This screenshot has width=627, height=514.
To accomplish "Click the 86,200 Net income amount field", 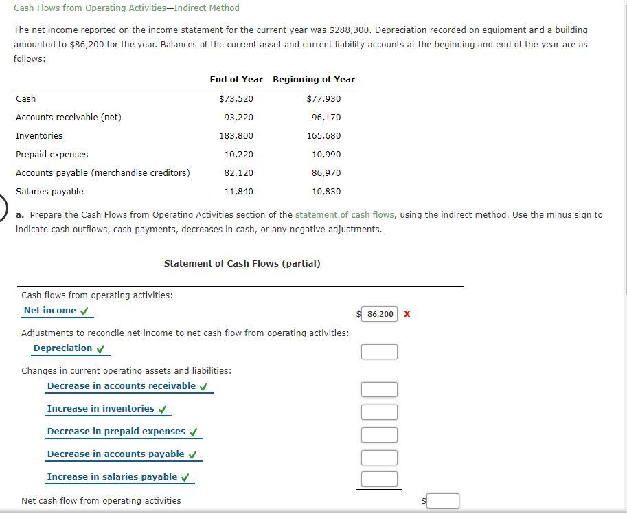I will click(379, 314).
